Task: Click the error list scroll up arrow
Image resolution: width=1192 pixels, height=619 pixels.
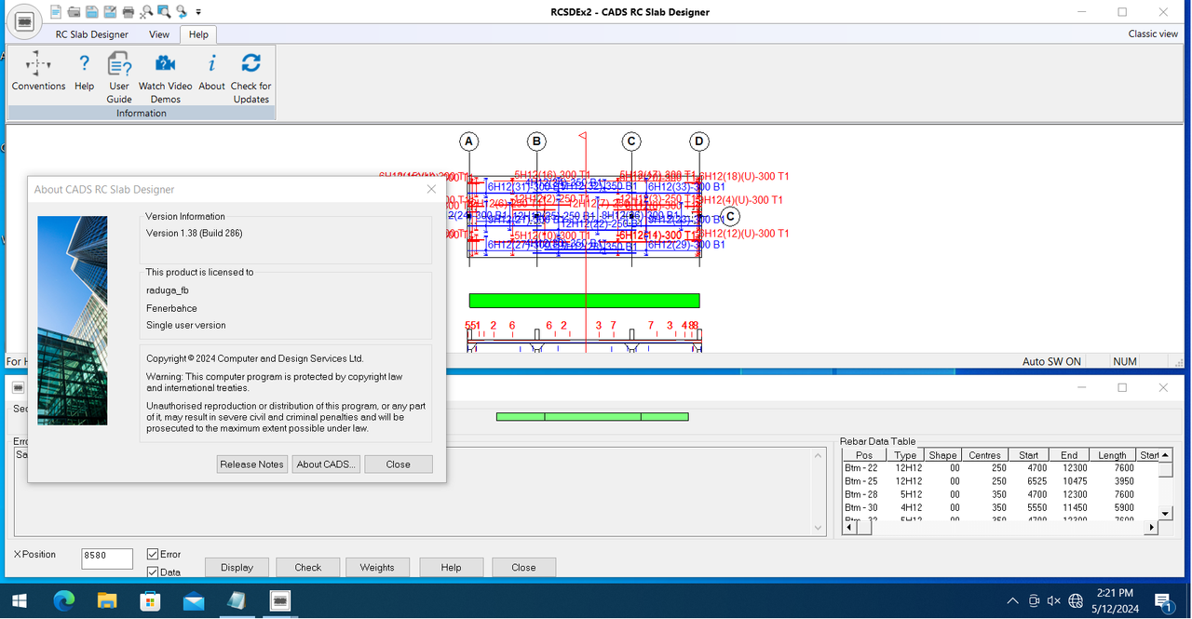Action: coord(819,454)
